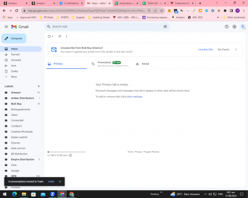Create a new label with the plus icon

pyautogui.click(x=39, y=86)
